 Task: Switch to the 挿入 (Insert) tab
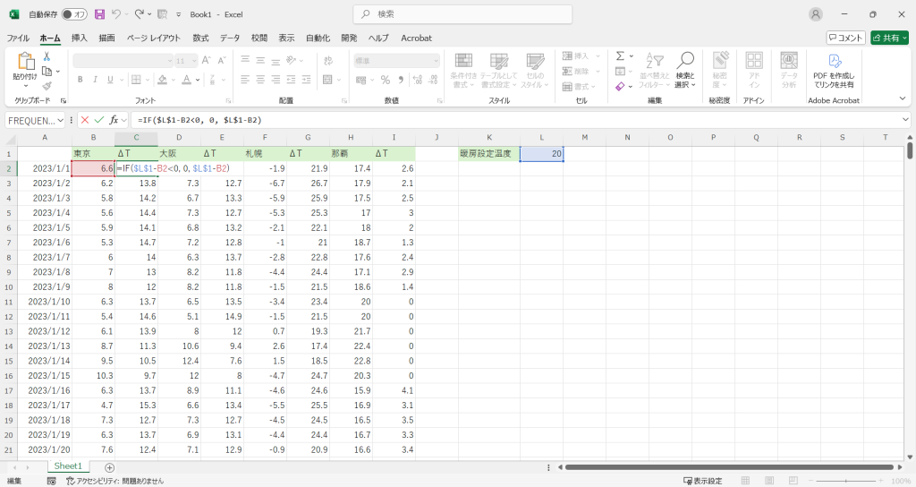point(80,38)
